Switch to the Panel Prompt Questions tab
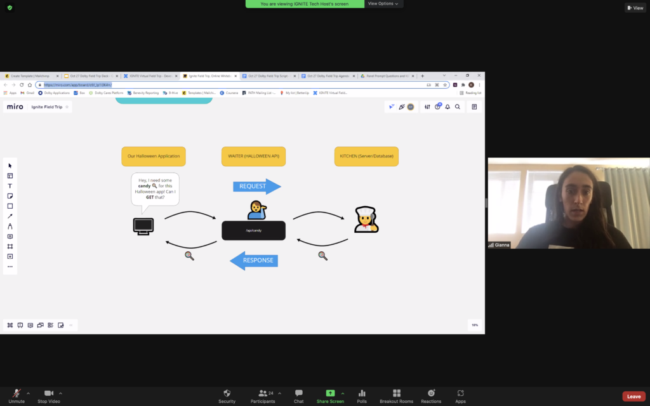This screenshot has height=406, width=650. click(x=388, y=76)
